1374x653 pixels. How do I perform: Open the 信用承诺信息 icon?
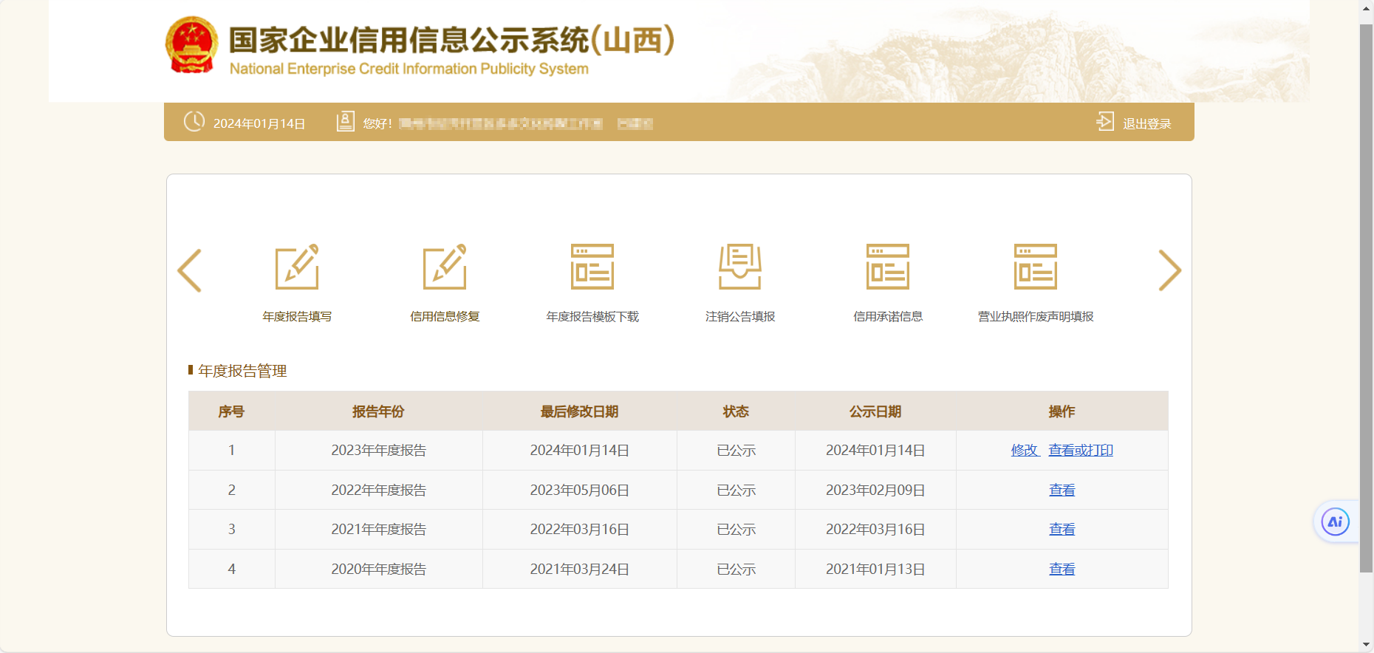click(x=888, y=267)
